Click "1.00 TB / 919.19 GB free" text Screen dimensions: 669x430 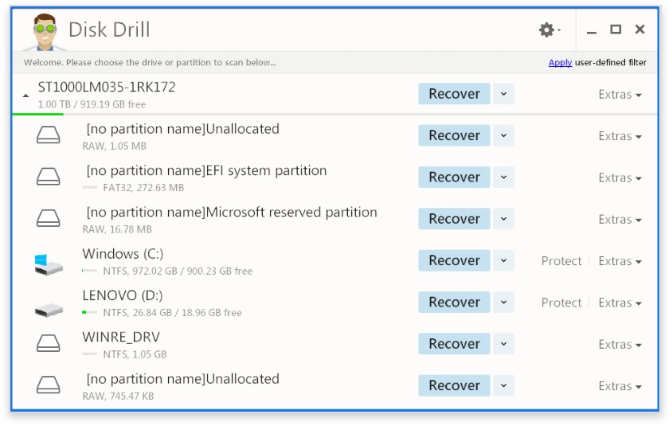[x=92, y=104]
